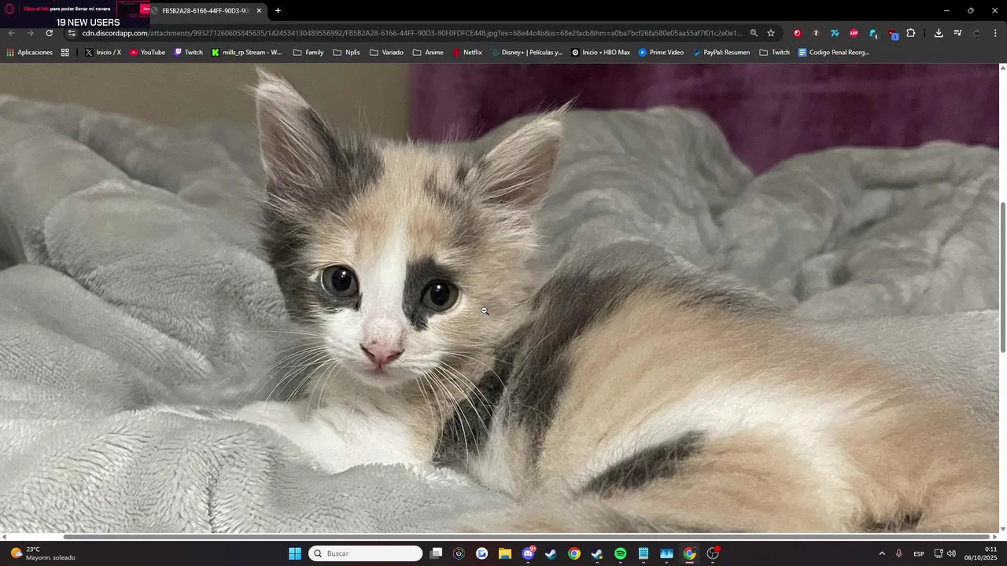Open the Chrome three-dot menu
Screen dimensions: 1007x566
coord(995,33)
